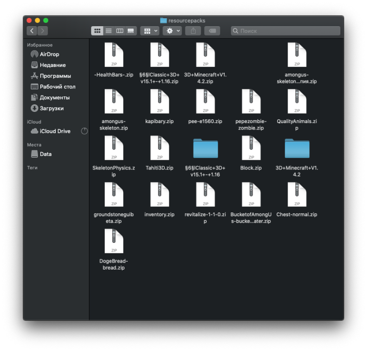Go forward with the right arrow button
Image resolution: width=367 pixels, height=351 pixels.
pos(42,31)
